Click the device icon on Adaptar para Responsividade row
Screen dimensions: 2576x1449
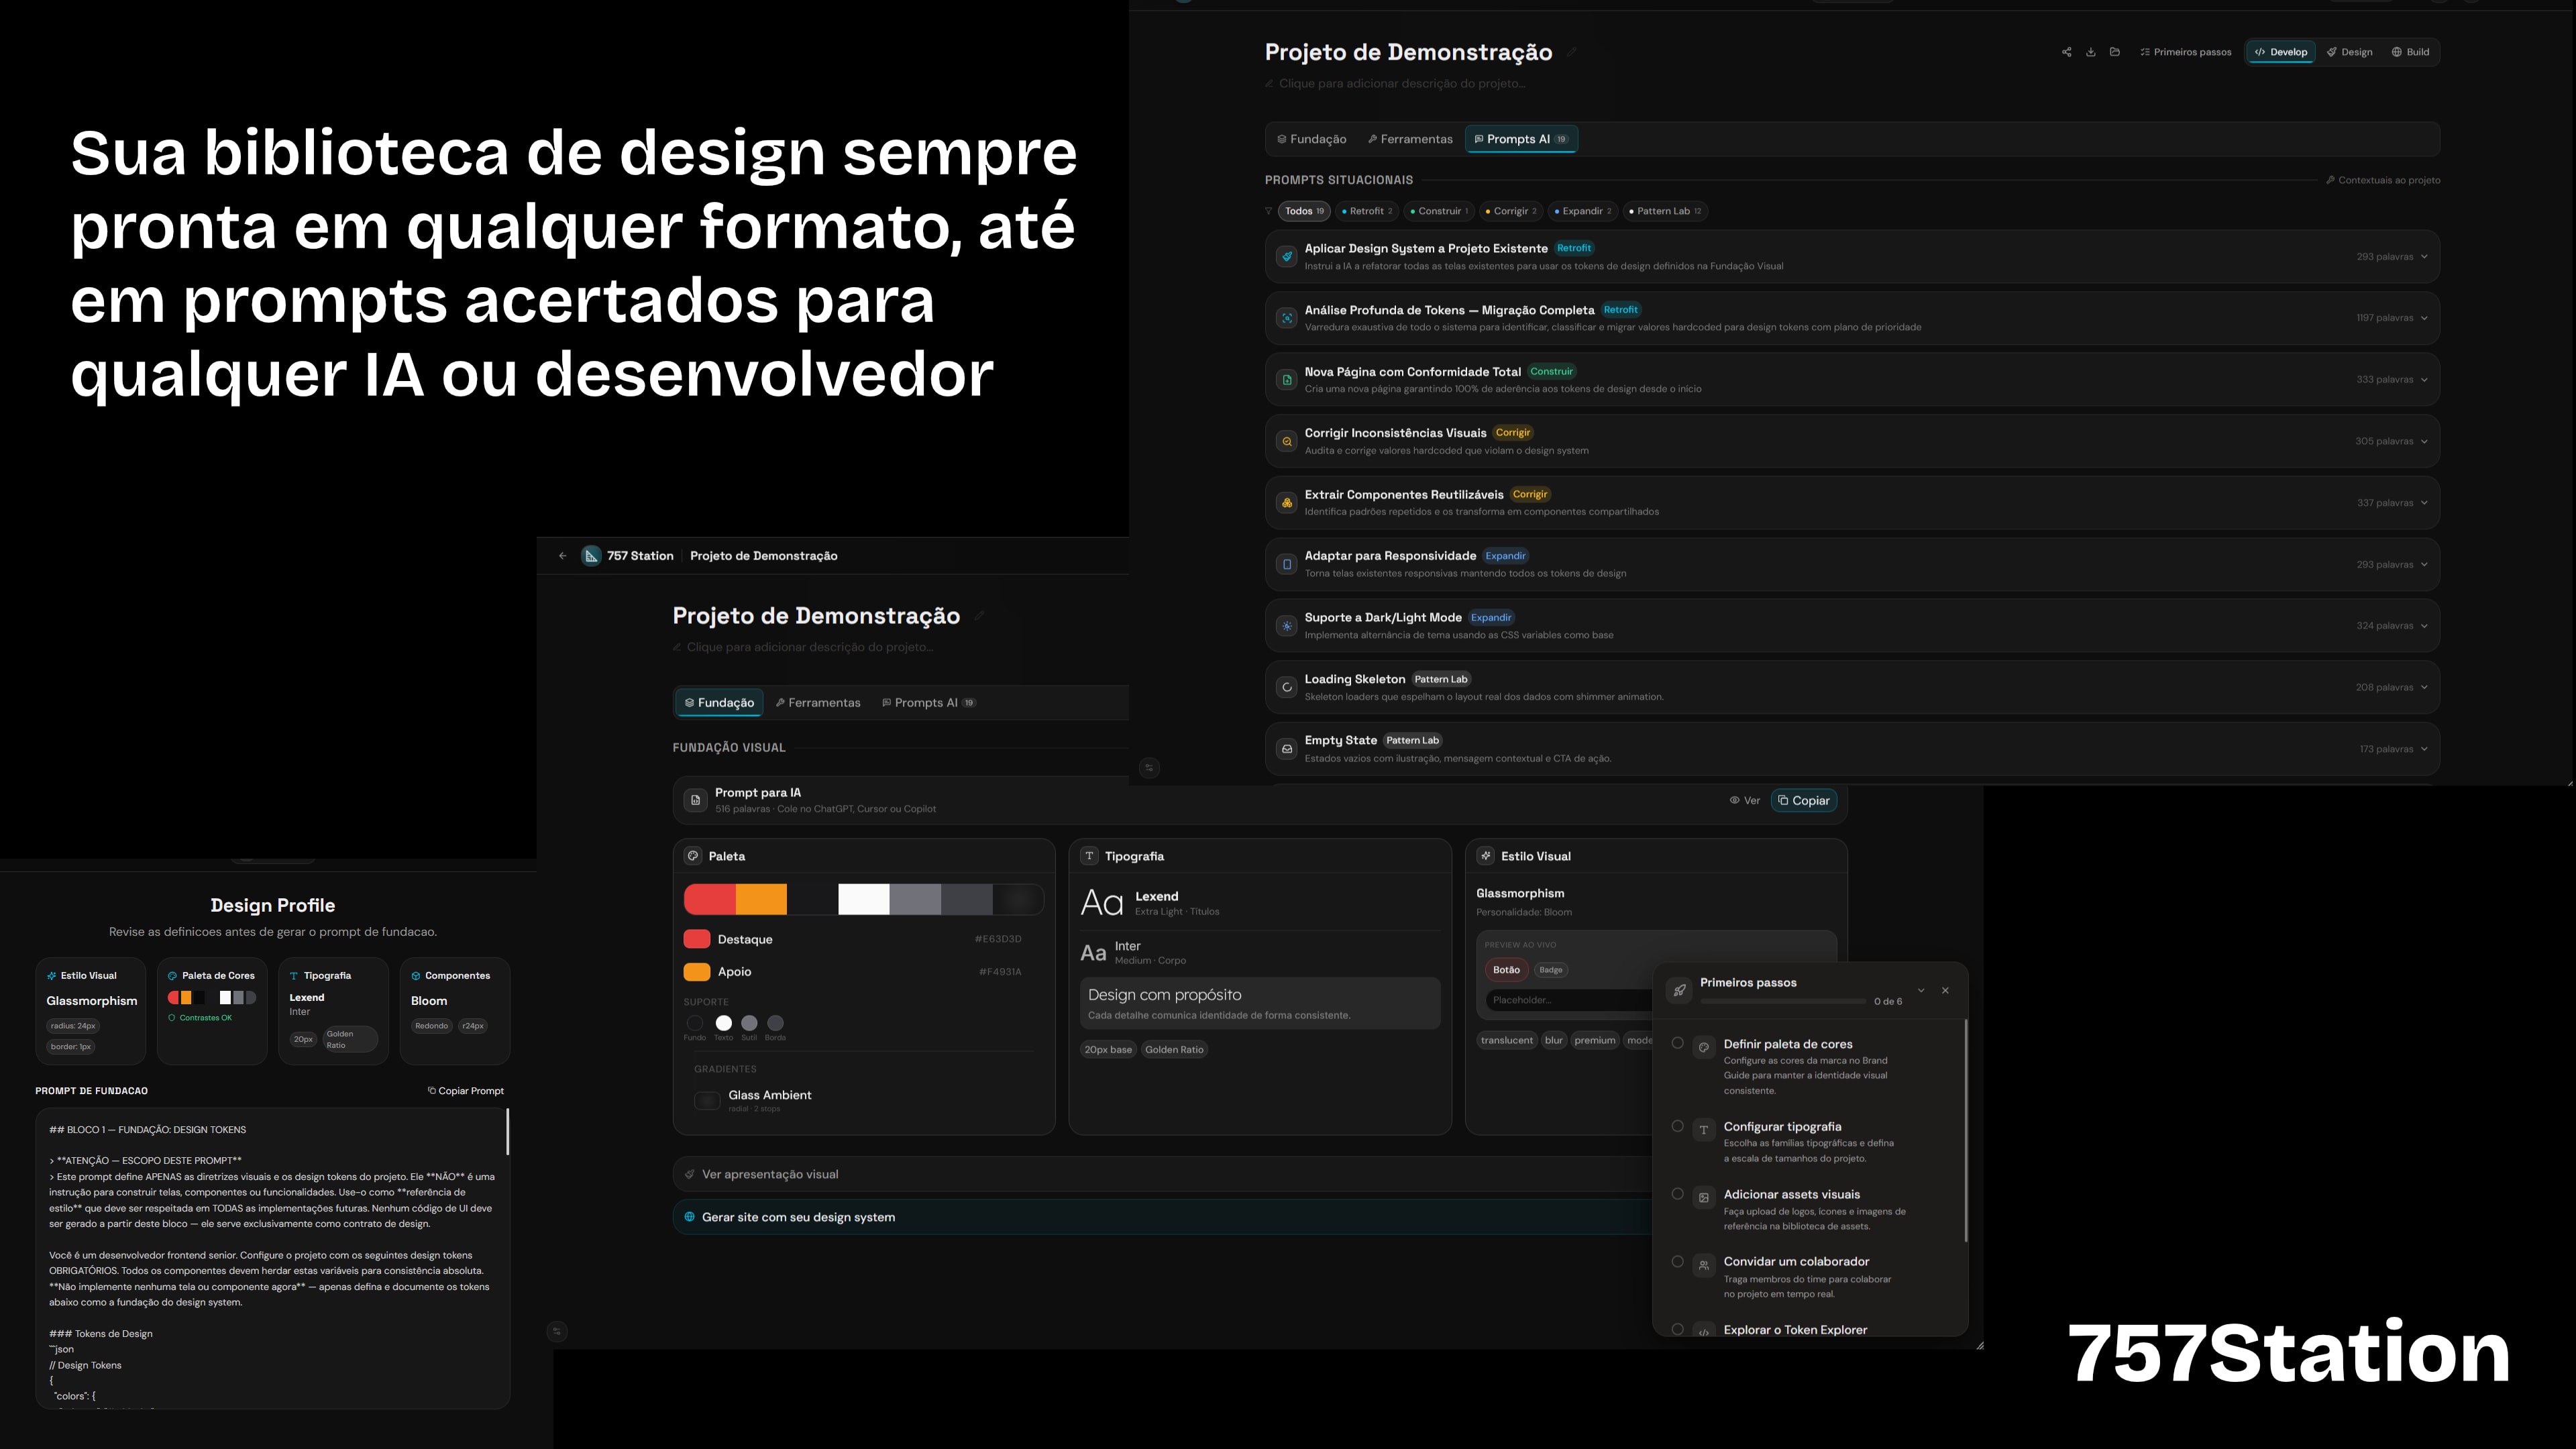(1287, 564)
